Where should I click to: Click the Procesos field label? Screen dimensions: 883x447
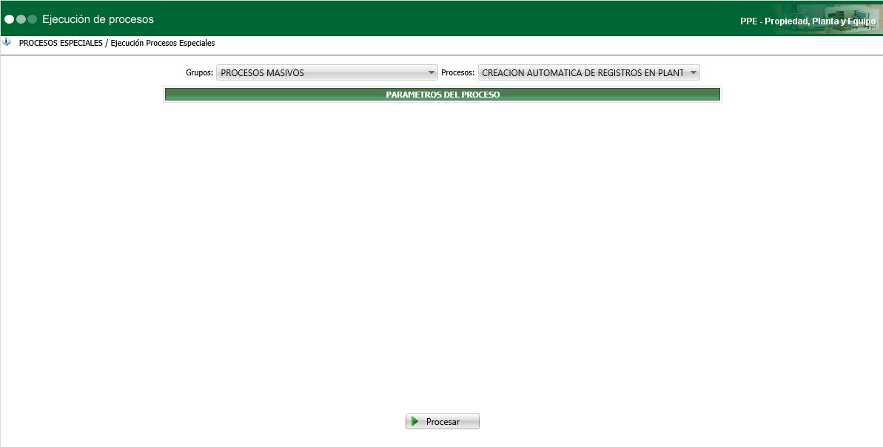pos(457,72)
